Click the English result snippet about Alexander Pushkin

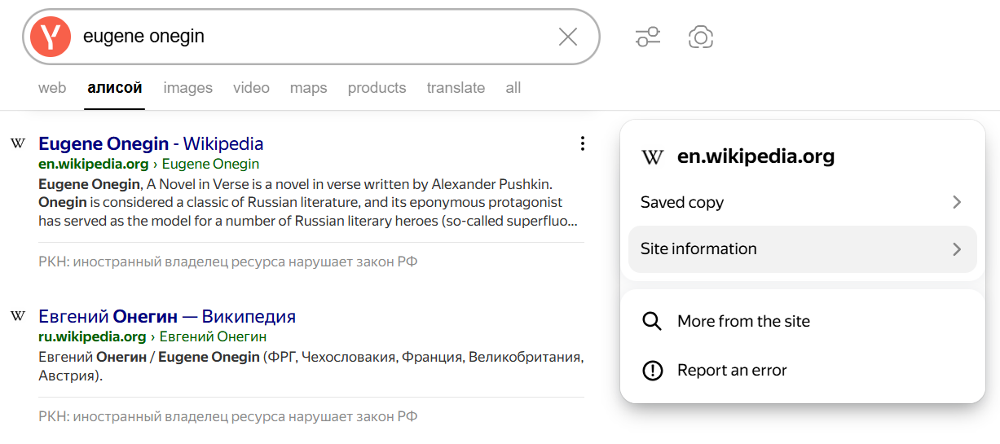(x=310, y=202)
